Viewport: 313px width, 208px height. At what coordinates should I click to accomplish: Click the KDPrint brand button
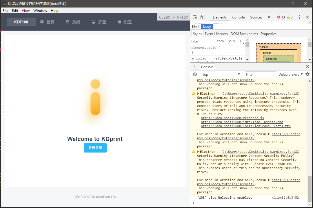pyautogui.click(x=21, y=22)
